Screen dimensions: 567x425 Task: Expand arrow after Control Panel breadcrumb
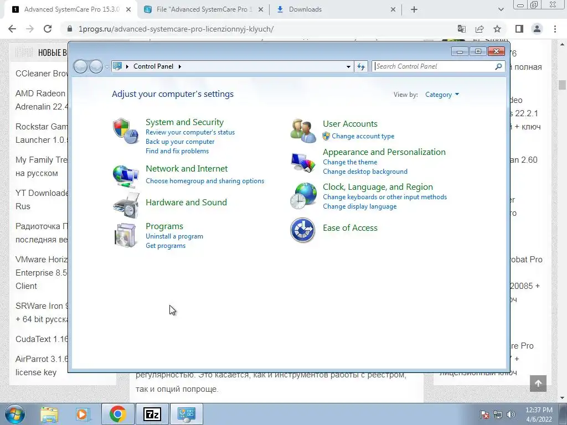(180, 66)
